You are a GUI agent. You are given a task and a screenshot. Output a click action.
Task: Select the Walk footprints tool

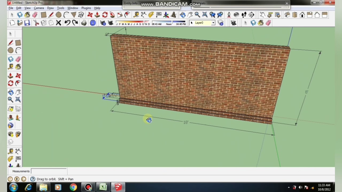(244, 15)
